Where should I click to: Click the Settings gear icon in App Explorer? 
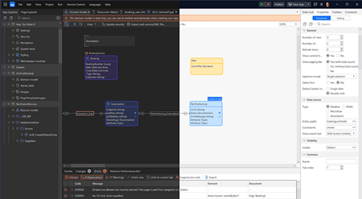pos(18,30)
